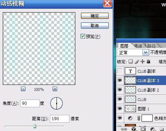Click the zoom in plus button under preview
166x131 pixels.
coord(55,89)
